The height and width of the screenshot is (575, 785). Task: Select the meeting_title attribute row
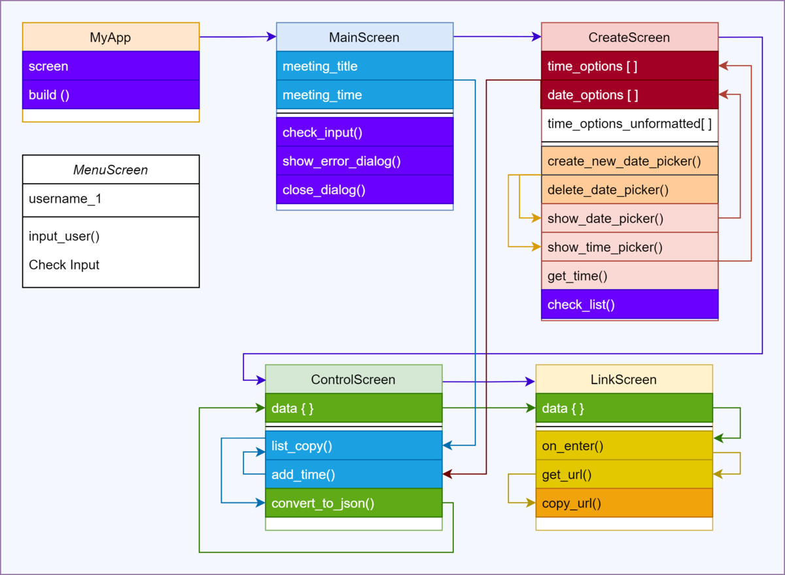[x=364, y=66]
